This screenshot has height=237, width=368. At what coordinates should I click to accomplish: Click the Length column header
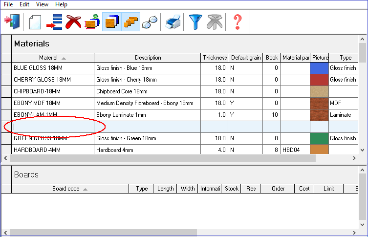coord(165,189)
